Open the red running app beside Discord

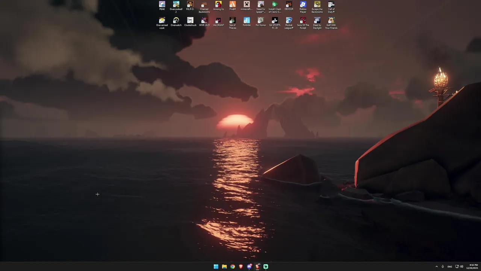click(x=257, y=266)
